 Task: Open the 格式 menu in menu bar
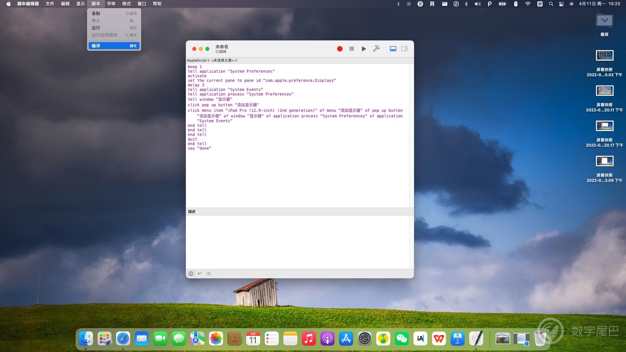(127, 4)
